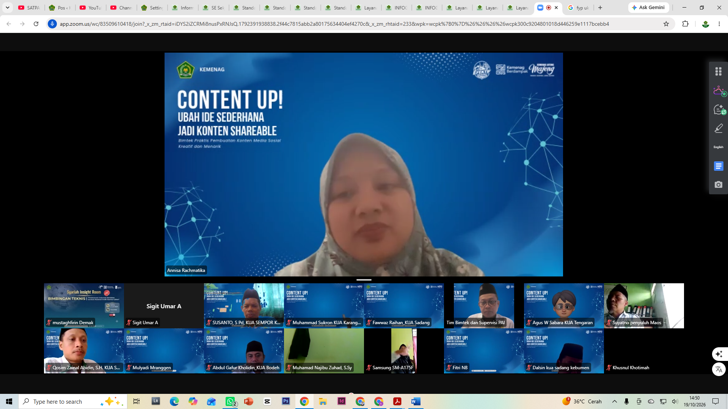Open the volume control in system tray
The width and height of the screenshot is (728, 409).
pyautogui.click(x=675, y=401)
